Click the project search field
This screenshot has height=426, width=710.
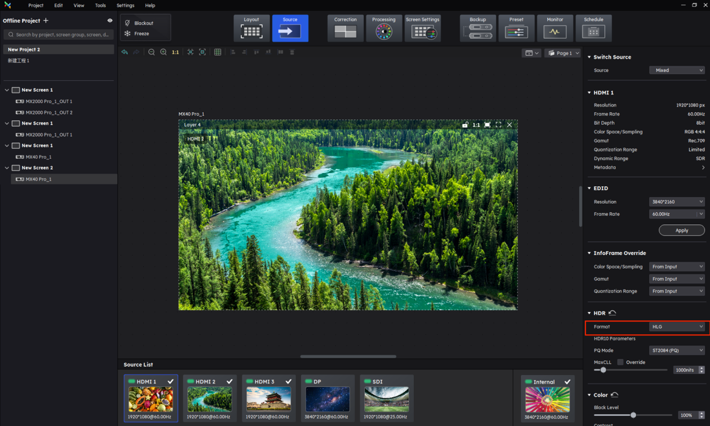59,34
